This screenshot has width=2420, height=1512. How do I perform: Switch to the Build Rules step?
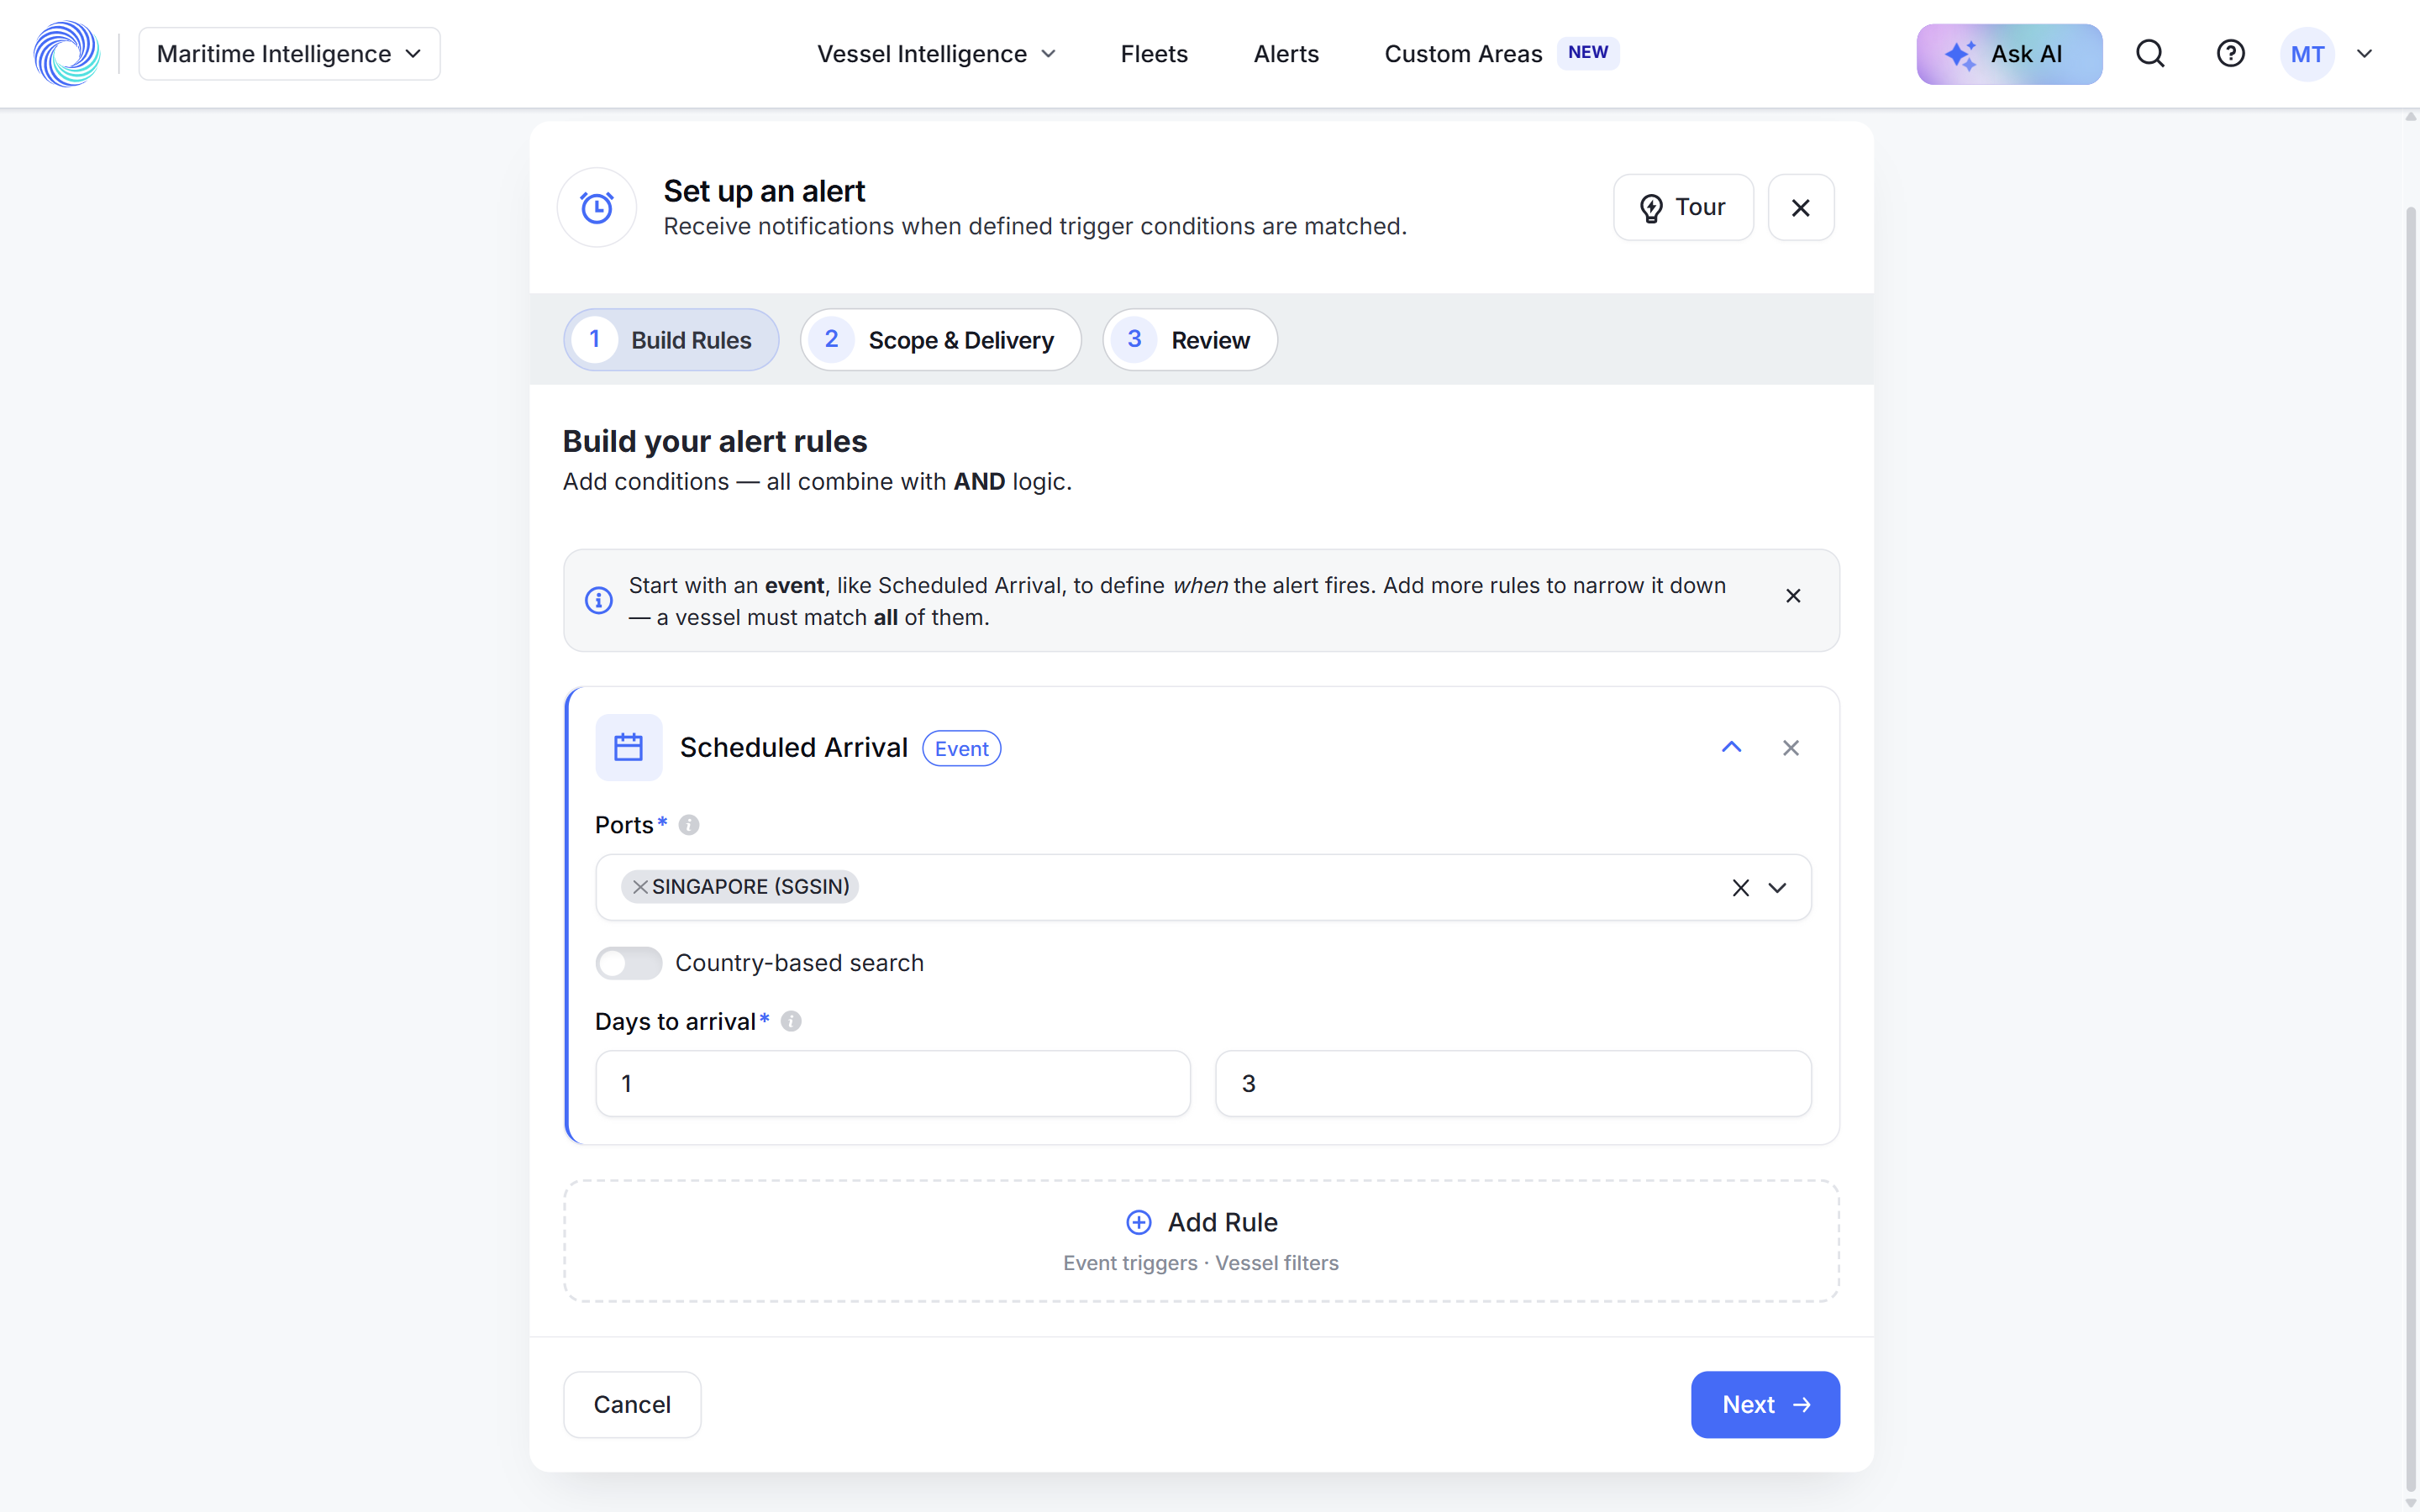pos(671,340)
